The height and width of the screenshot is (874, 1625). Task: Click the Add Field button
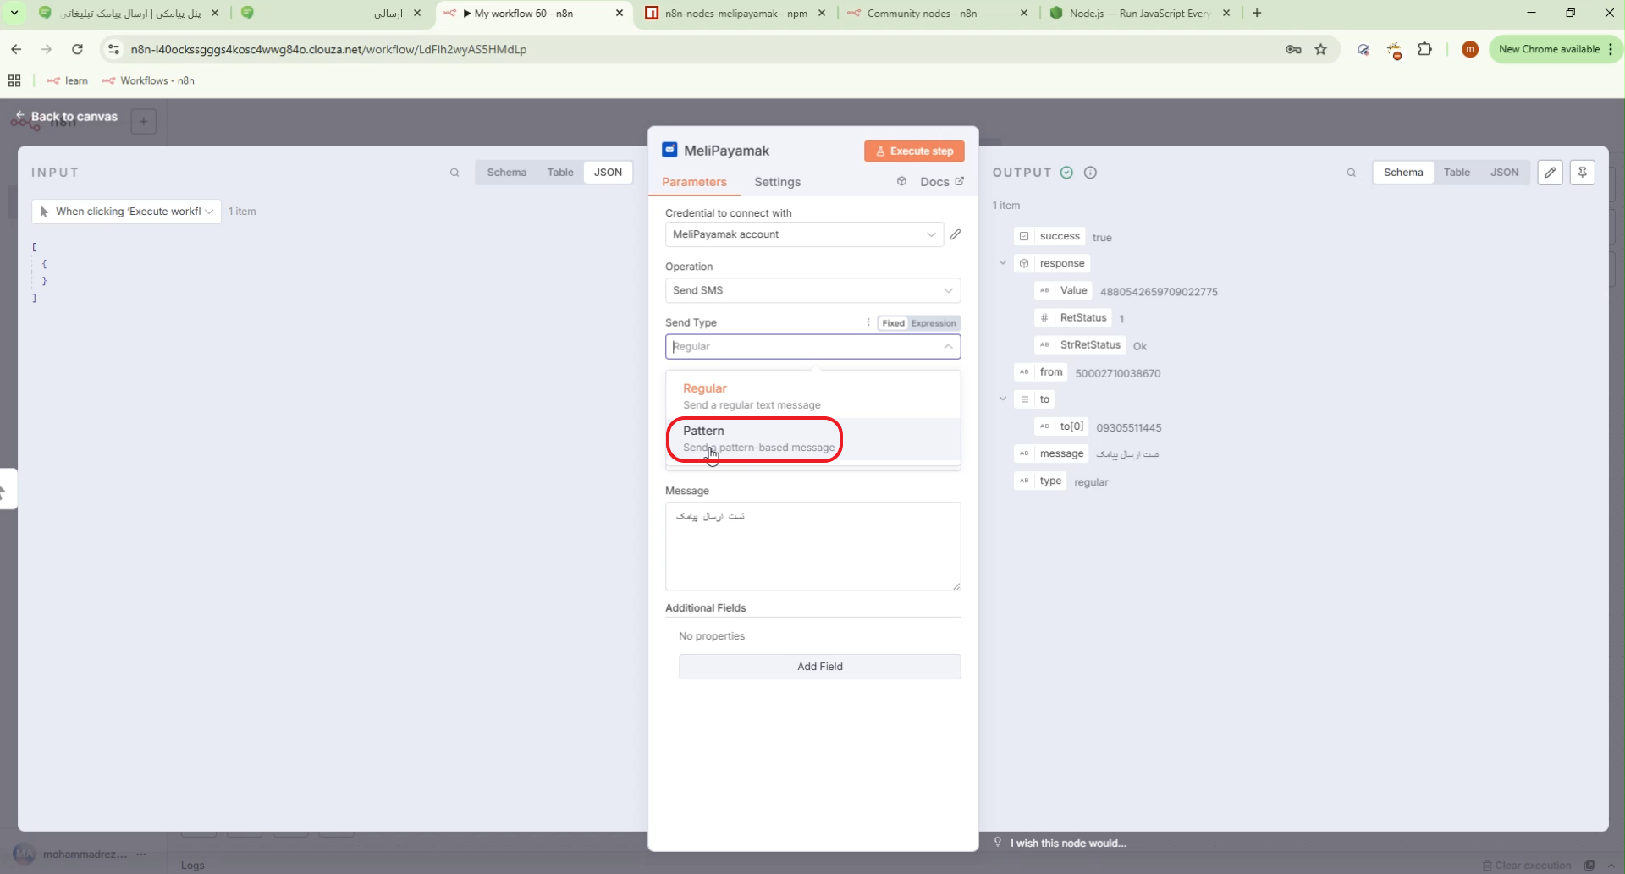coord(819,667)
